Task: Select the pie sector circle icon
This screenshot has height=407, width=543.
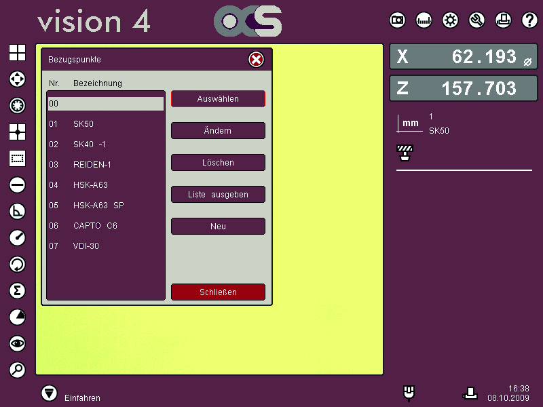Action: (x=17, y=317)
